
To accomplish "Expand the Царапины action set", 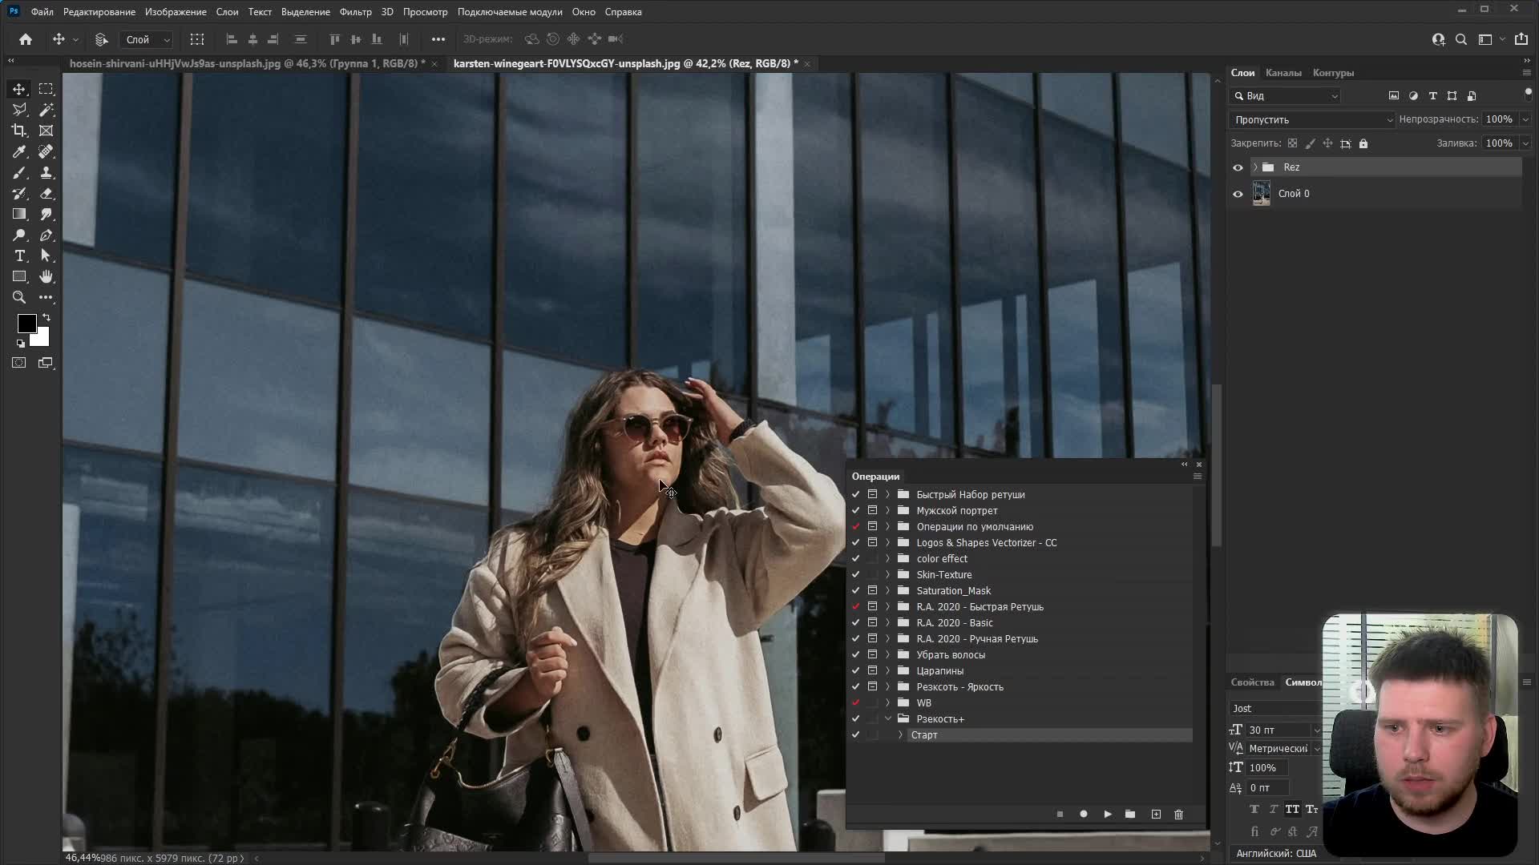I will point(887,670).
